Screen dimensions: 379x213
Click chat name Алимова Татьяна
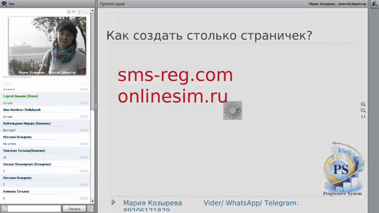[16, 191]
